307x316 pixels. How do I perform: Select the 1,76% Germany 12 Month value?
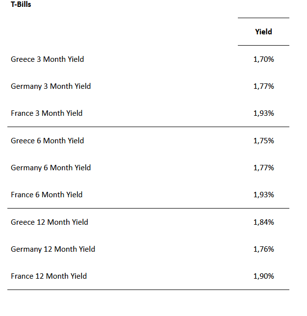click(x=263, y=249)
